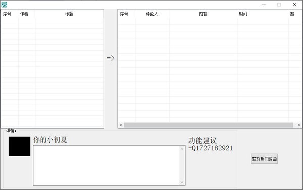This screenshot has height=190, width=303.
Task: Click the left arrow of horizontal scrollbar
Action: (x=121, y=125)
